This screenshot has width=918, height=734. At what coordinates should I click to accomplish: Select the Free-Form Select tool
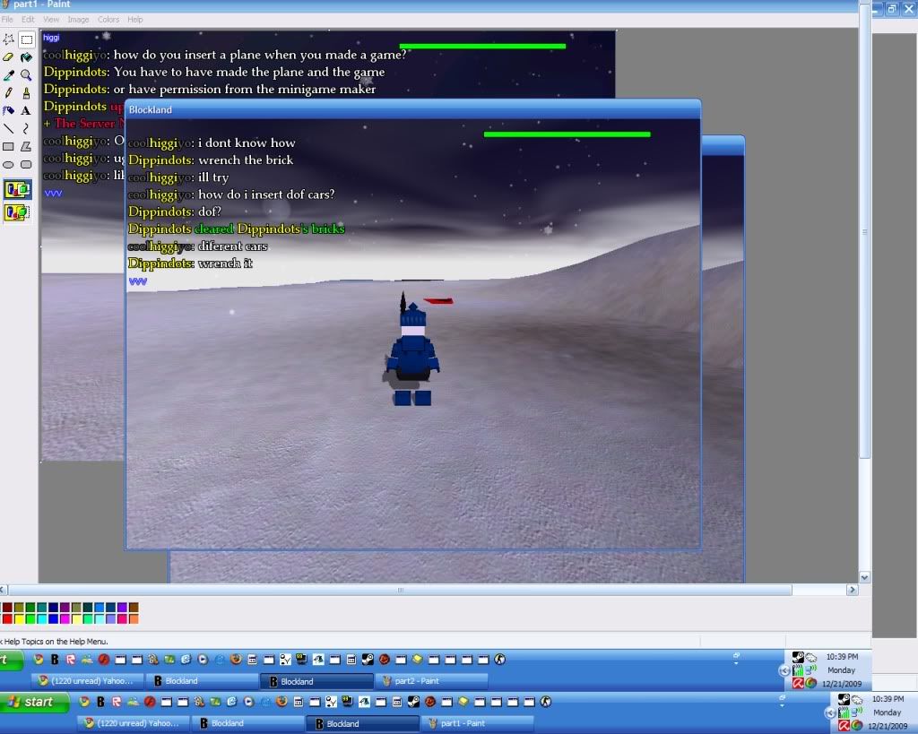9,39
